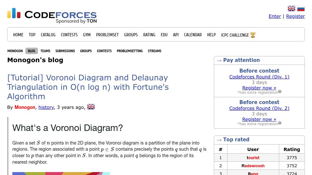Open Radewoosh's profile in Top rated
The width and height of the screenshot is (312, 175).
pyautogui.click(x=253, y=166)
